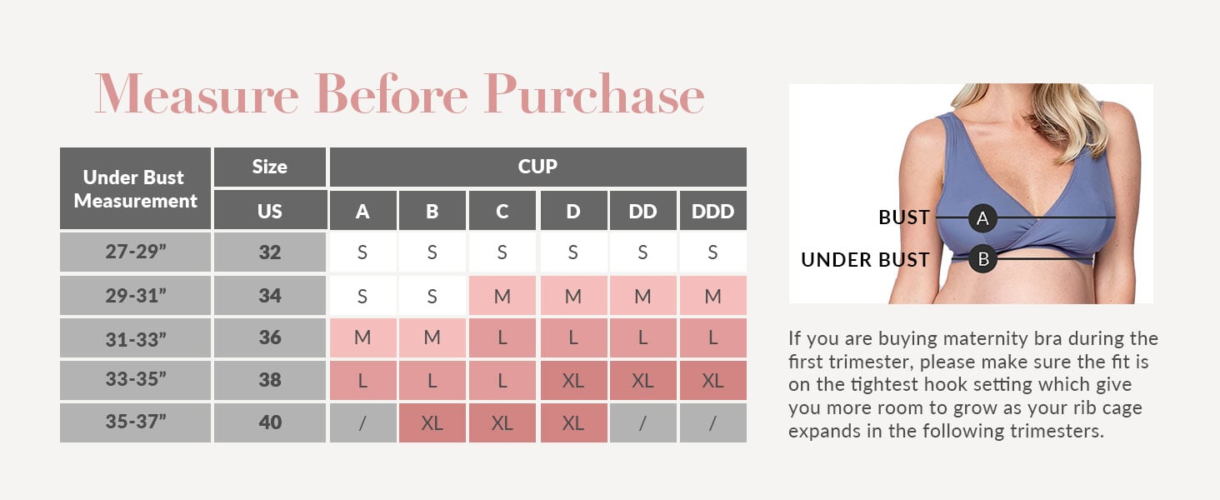
Task: Select the CUP header cell
Action: (537, 167)
